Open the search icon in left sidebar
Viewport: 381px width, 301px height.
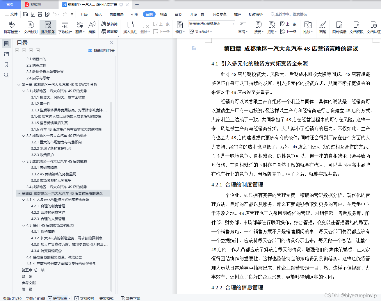click(6, 75)
